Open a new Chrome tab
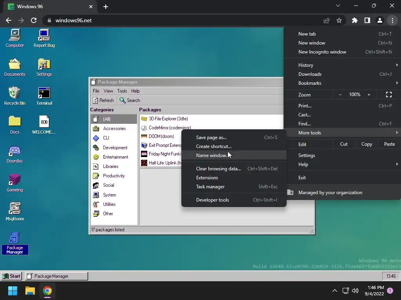Viewport: 401px width, 300px height. 106,7
